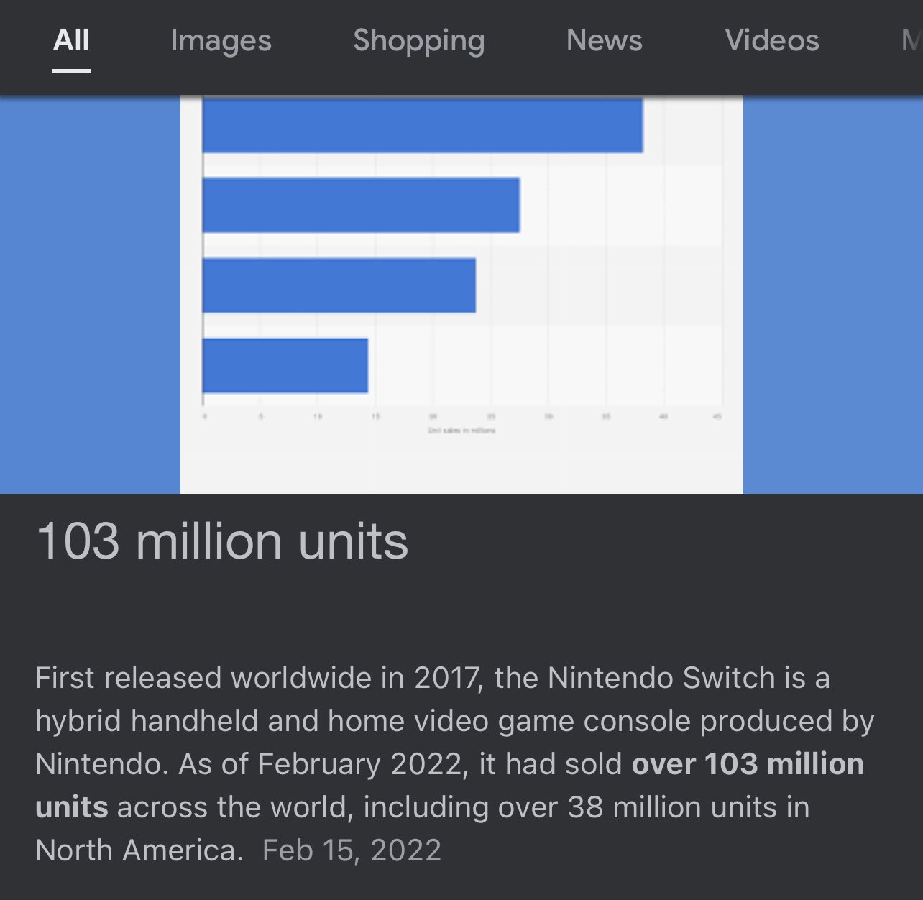The width and height of the screenshot is (923, 900).
Task: Click the "North America." text in snippet
Action: (139, 850)
